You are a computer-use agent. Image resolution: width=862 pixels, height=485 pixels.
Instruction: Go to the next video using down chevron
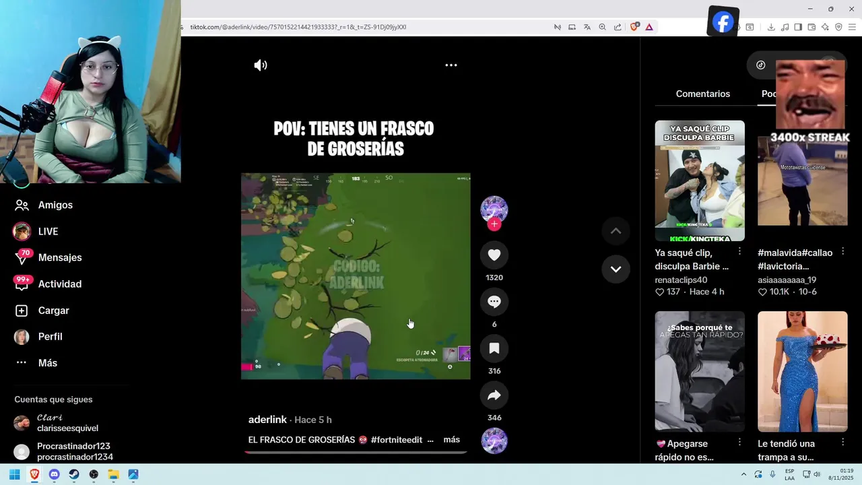(x=616, y=269)
